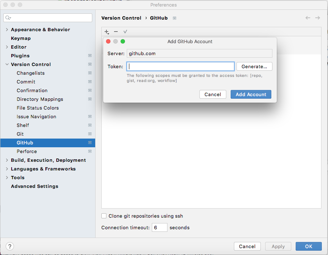Open the settings icon next to GitHub breadcrumb
Screen dimensions: 328x255
pos(175,17)
